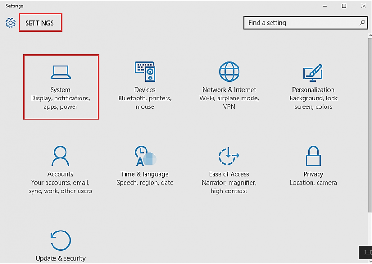Screen dimensions: 372x264
Task: Click 'Narrator, magnifier, high contrast' description
Action: (x=229, y=187)
